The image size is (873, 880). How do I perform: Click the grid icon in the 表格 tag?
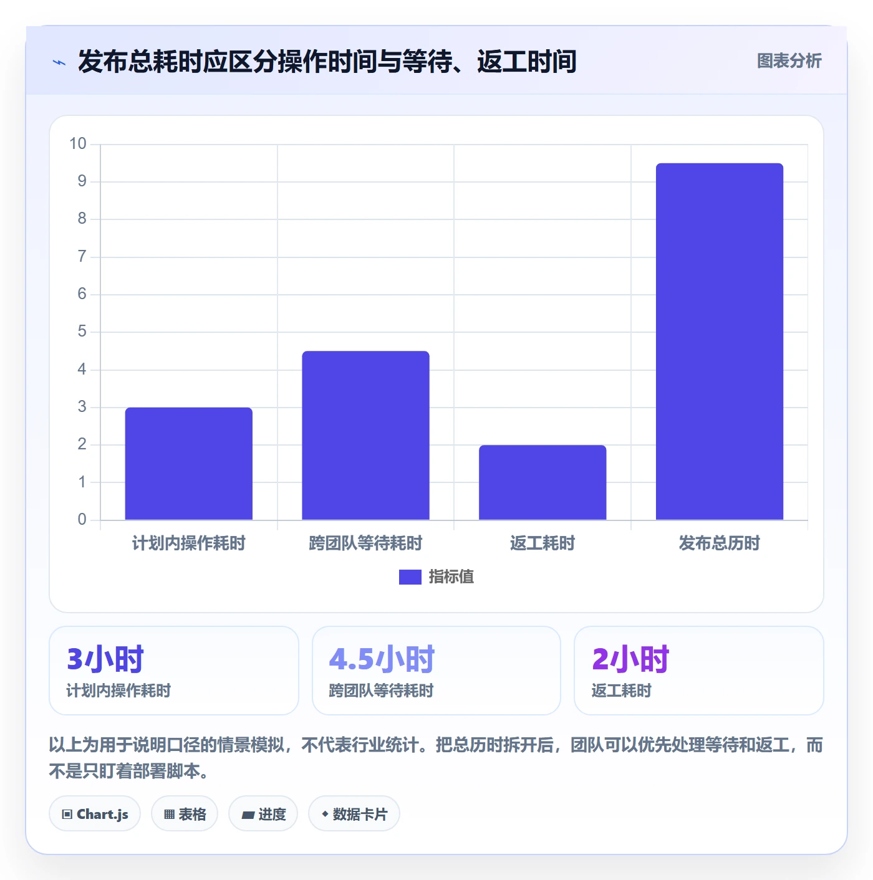(169, 814)
